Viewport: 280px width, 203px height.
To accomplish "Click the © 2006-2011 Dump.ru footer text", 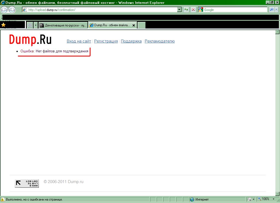I will [63, 182].
